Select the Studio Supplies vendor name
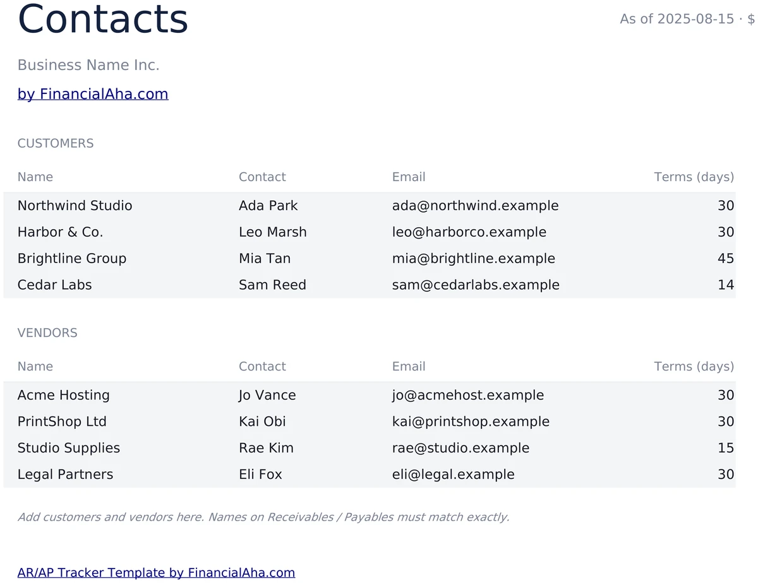 tap(69, 448)
